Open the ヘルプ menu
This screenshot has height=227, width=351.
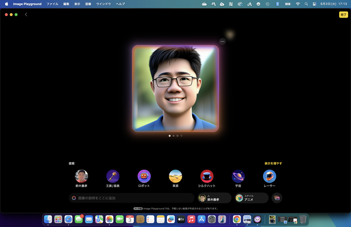(x=120, y=4)
